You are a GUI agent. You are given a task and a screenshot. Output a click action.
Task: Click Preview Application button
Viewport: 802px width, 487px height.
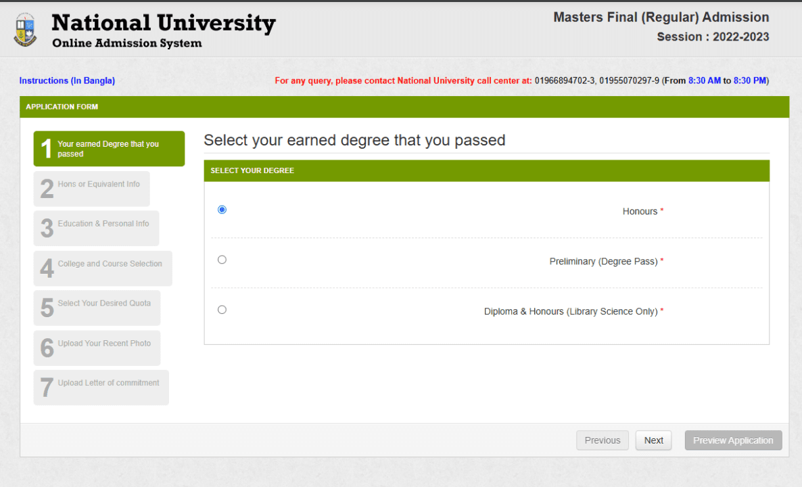(x=733, y=440)
